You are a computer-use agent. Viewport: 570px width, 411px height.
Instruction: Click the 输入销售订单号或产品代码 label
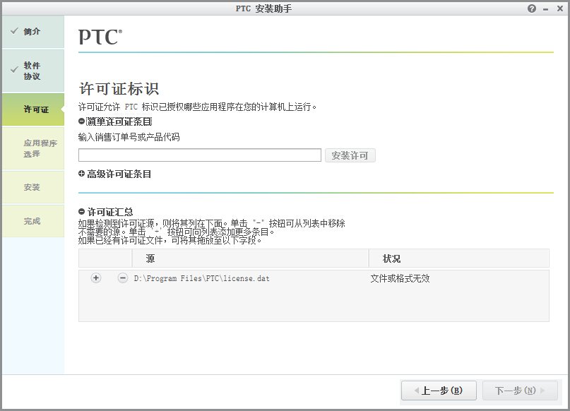click(x=129, y=137)
